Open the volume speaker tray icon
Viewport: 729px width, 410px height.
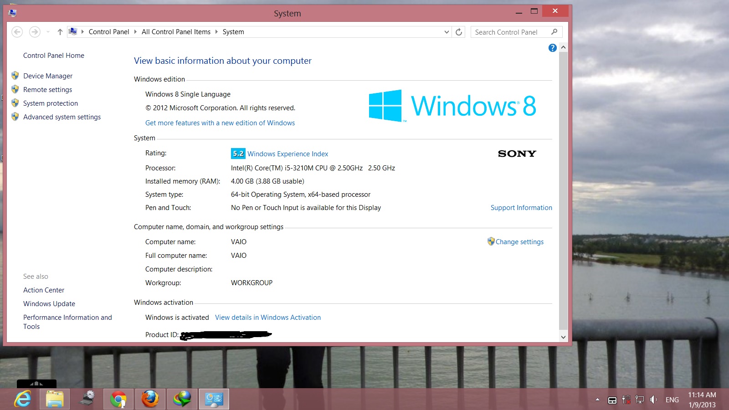coord(653,400)
